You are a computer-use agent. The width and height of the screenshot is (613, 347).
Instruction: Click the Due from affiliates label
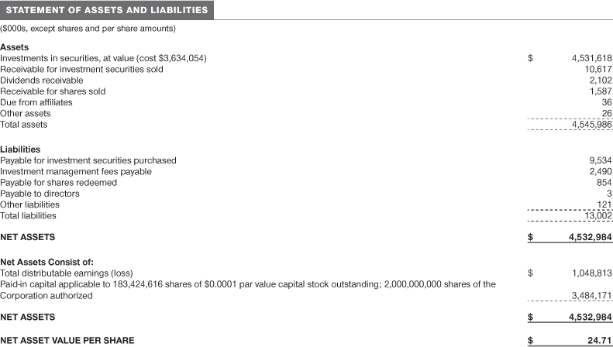tap(36, 102)
